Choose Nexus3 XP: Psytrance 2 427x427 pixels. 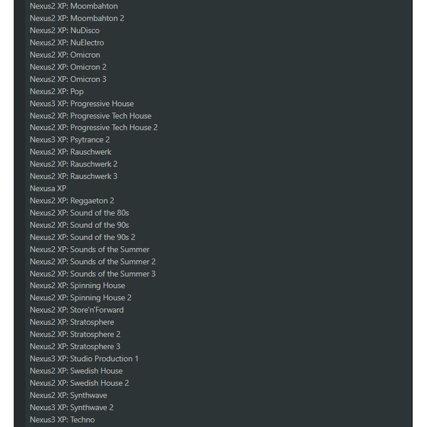(70, 140)
